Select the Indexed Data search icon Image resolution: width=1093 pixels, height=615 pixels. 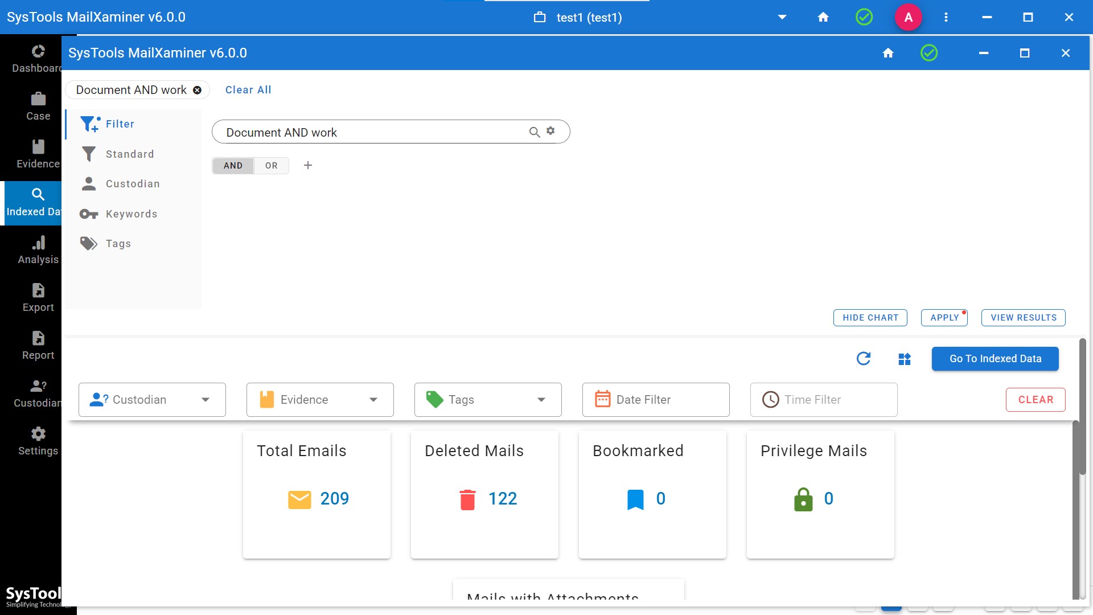[38, 194]
